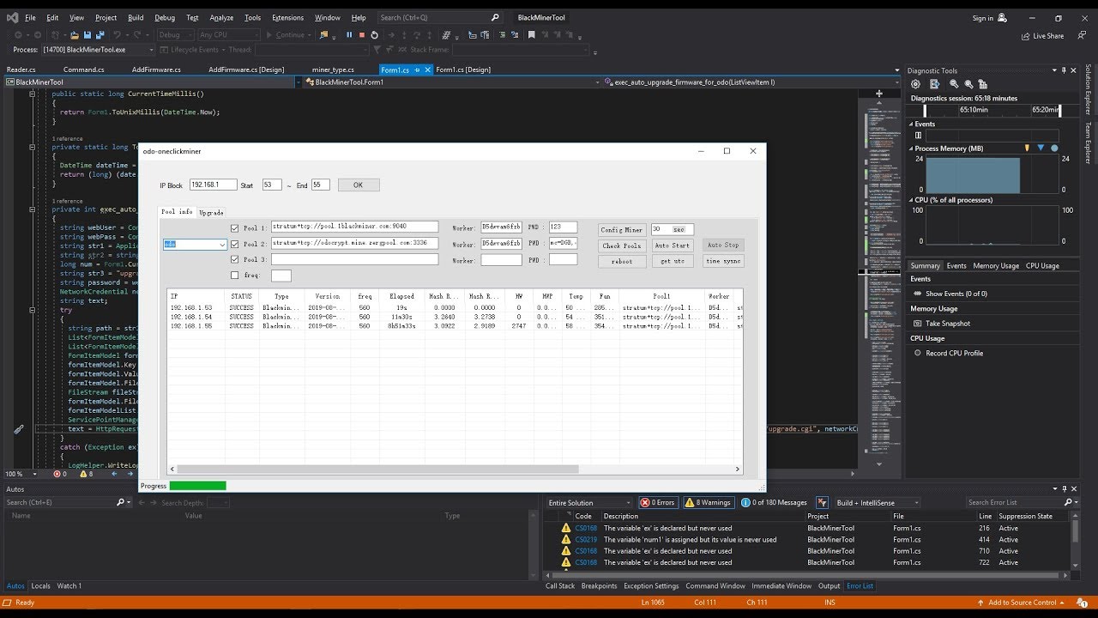This screenshot has height=618, width=1098.
Task: Click Take Snapshot camera icon
Action: (x=918, y=324)
